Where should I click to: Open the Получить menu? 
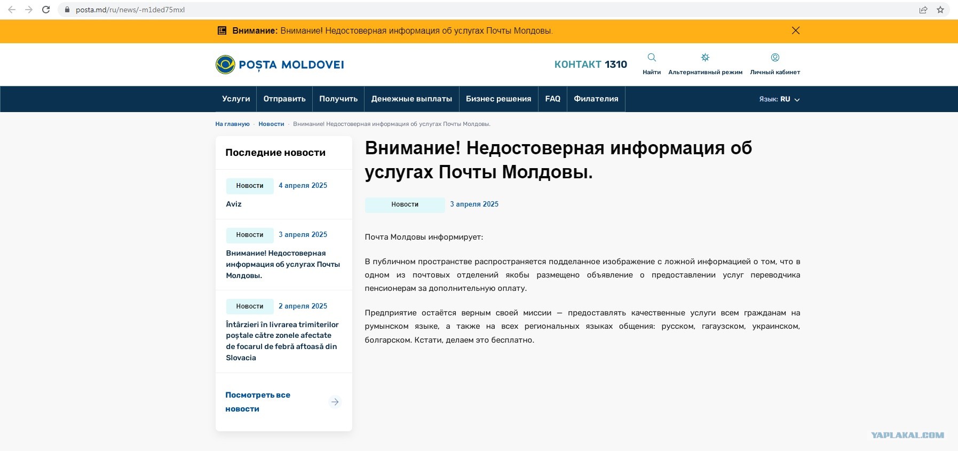338,99
